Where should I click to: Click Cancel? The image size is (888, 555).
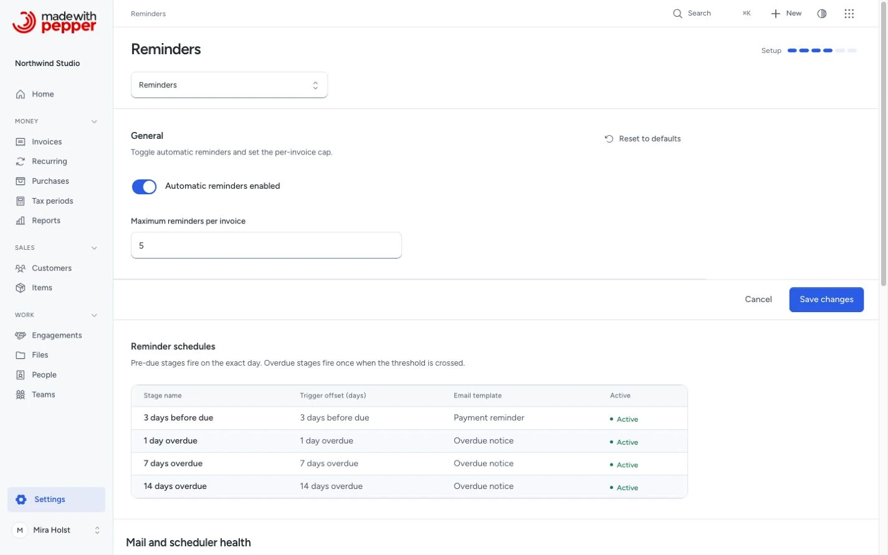(758, 300)
